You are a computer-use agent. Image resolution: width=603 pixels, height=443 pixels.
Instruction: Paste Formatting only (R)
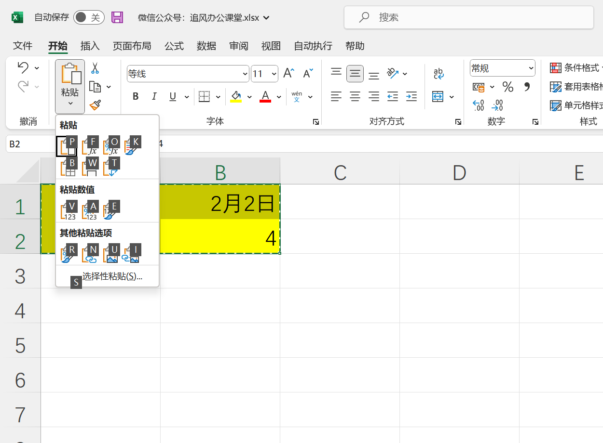pyautogui.click(x=68, y=254)
